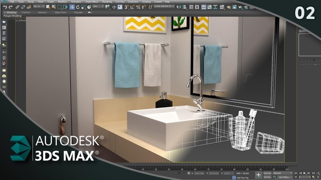321x180 pixels.
Task: Open the Selected key mode dropdown
Action: (x=282, y=173)
